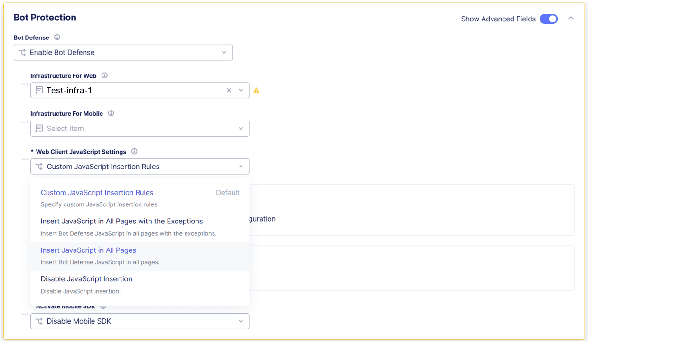Screen dimensions: 689x343
Task: Choose Disable JavaScript Insertion option
Action: pos(86,279)
